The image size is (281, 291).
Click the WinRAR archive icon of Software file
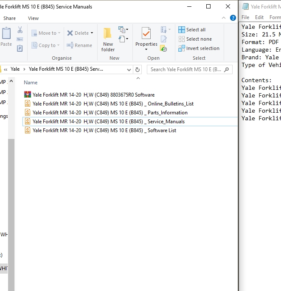pos(28,94)
